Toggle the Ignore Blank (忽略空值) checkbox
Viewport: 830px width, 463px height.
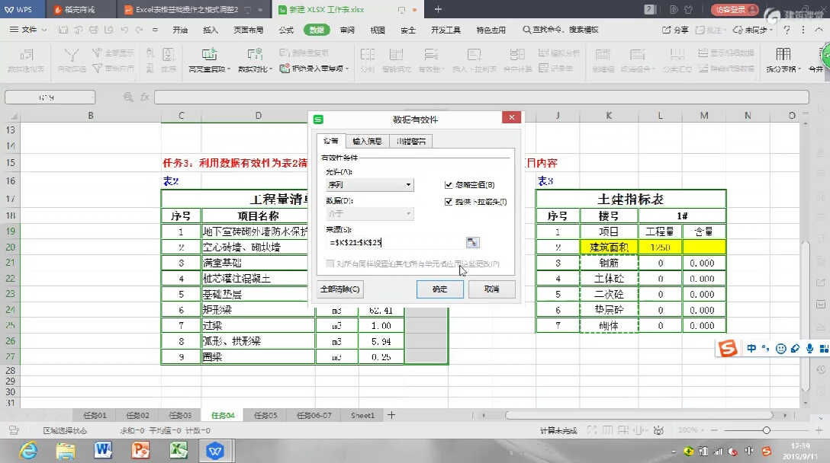click(x=449, y=184)
